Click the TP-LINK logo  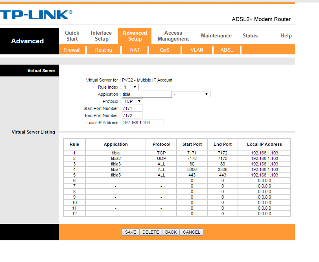[36, 15]
